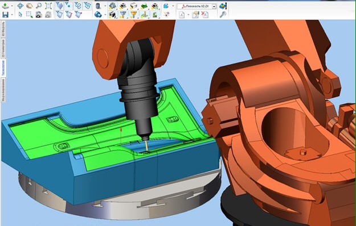Switch to the 2D Геометрия side tab
The image size is (356, 226).
coord(3,48)
